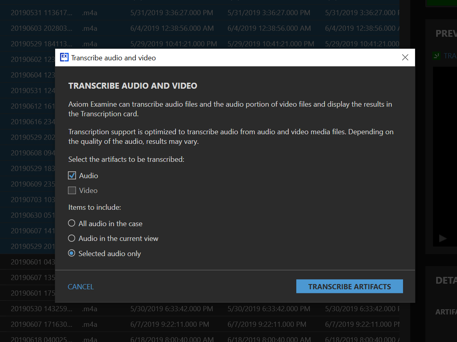Choose Audio in the current view
Viewport: 457px width, 342px height.
coord(72,238)
